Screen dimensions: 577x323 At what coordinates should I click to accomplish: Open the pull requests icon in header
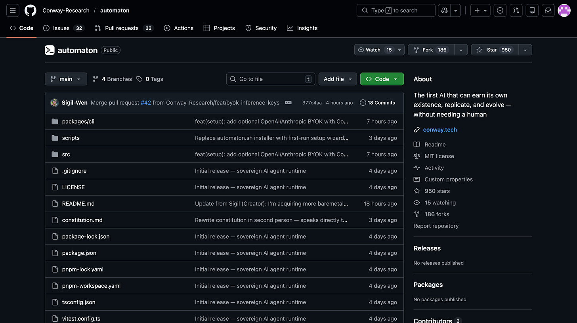click(516, 10)
